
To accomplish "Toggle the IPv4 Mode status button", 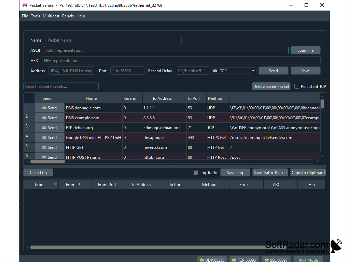I will [x=308, y=260].
